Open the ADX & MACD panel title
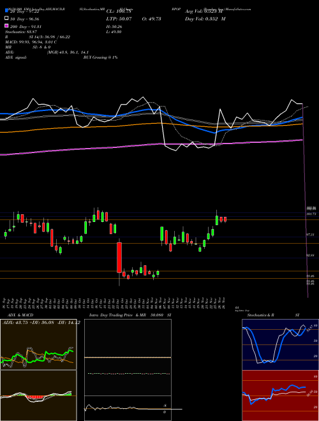Image resolution: width=319 pixels, height=421 pixels. [19, 315]
